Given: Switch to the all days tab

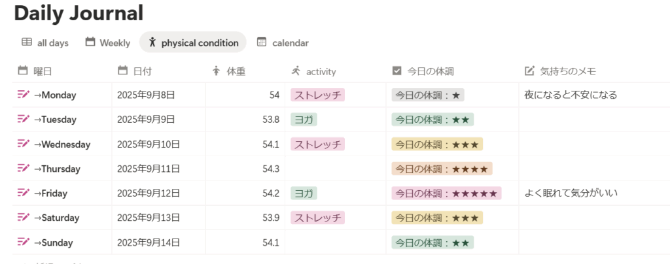Looking at the screenshot, I should (45, 42).
